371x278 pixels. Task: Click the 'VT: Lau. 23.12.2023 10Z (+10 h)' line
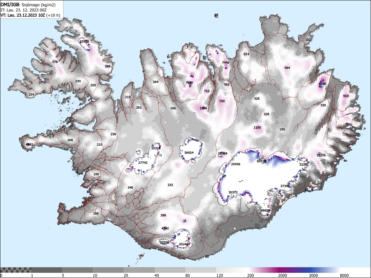tap(30, 15)
